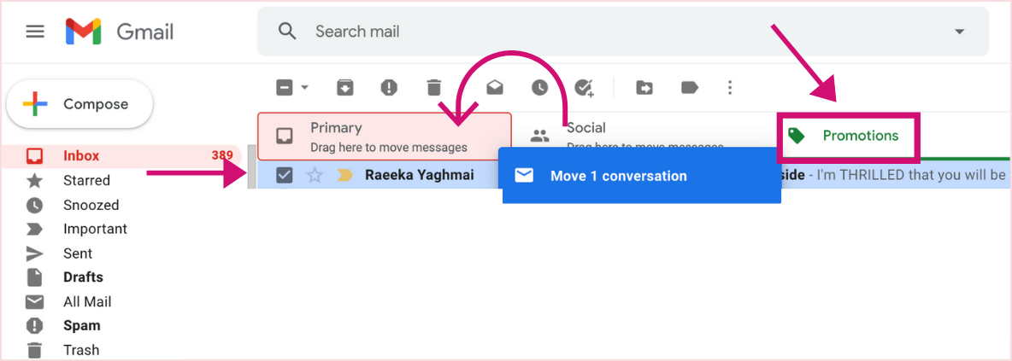Switch to the Primary tab
This screenshot has width=1012, height=361.
pyautogui.click(x=385, y=137)
